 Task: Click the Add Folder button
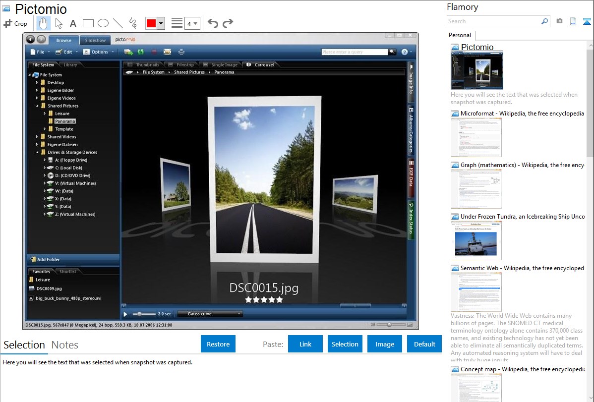point(73,260)
